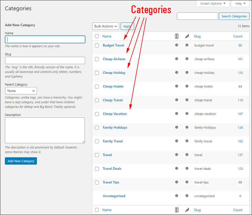The image size is (252, 215).
Task: Click the SEO dot for Cheap Vacation
Action: point(177,113)
